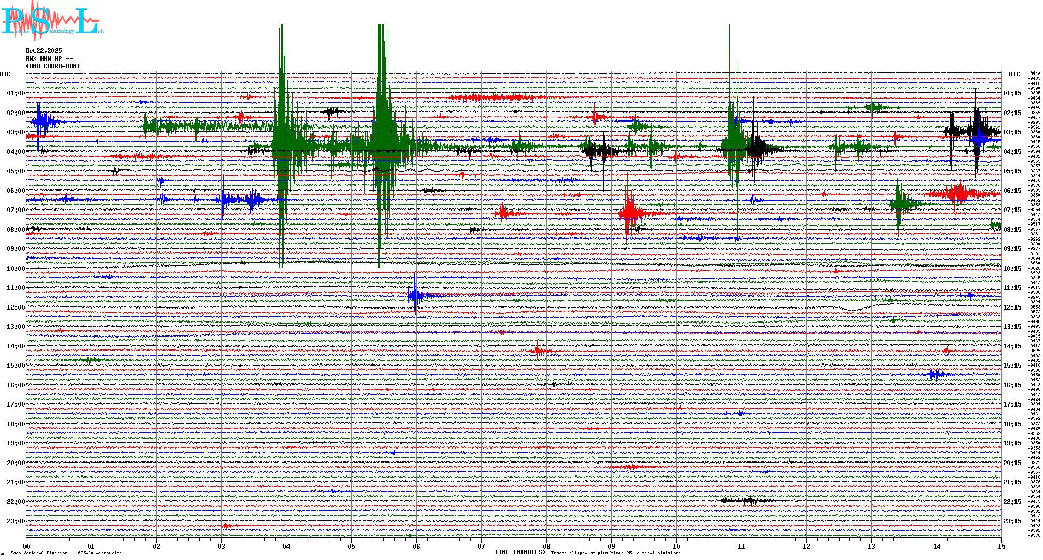Click the 22:15 time label on right
1043x560 pixels.
[1012, 502]
